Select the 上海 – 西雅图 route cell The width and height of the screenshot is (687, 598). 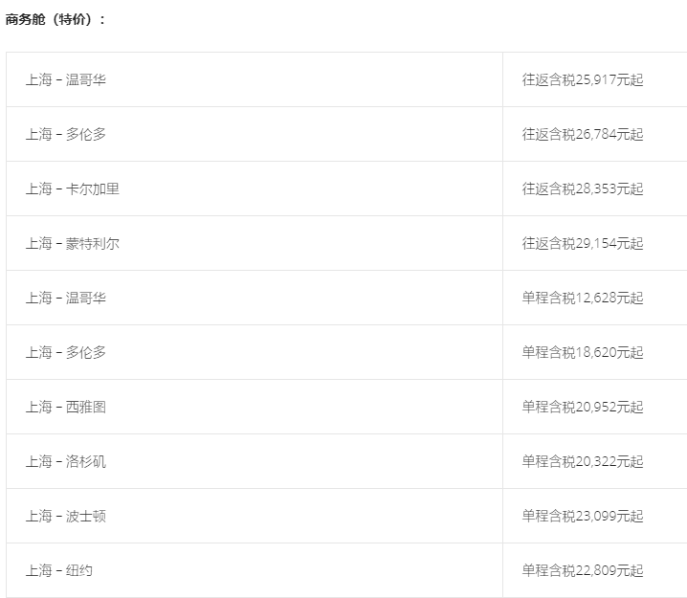(66, 408)
